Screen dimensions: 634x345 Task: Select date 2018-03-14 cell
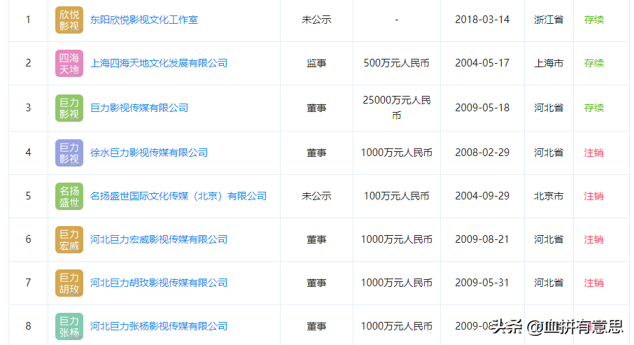coord(482,20)
